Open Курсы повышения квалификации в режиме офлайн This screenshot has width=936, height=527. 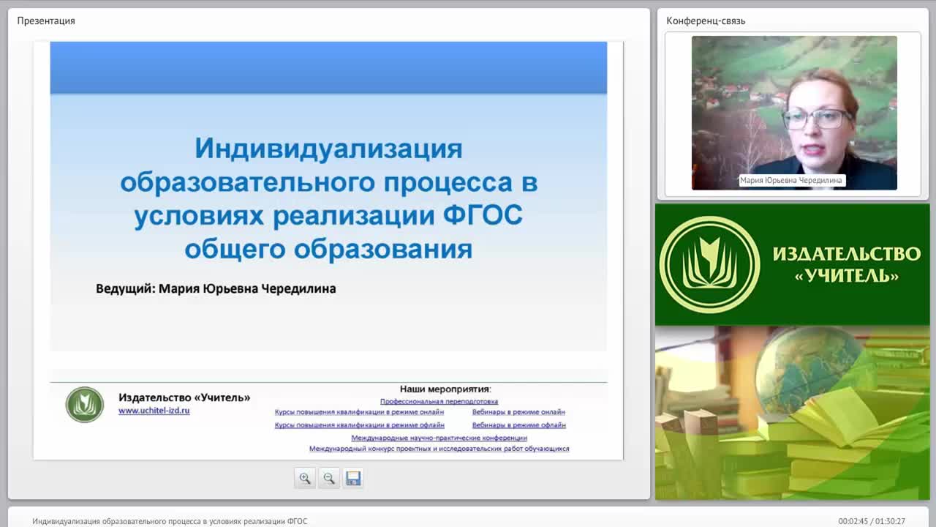tap(360, 425)
